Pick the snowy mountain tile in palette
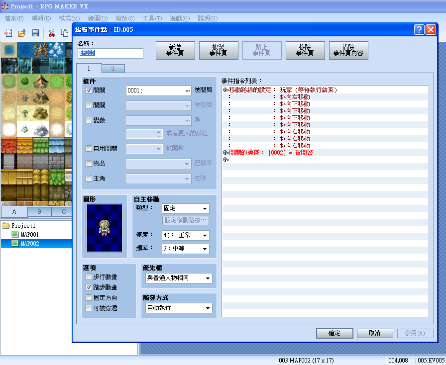This screenshot has width=446, height=365. 41,129
